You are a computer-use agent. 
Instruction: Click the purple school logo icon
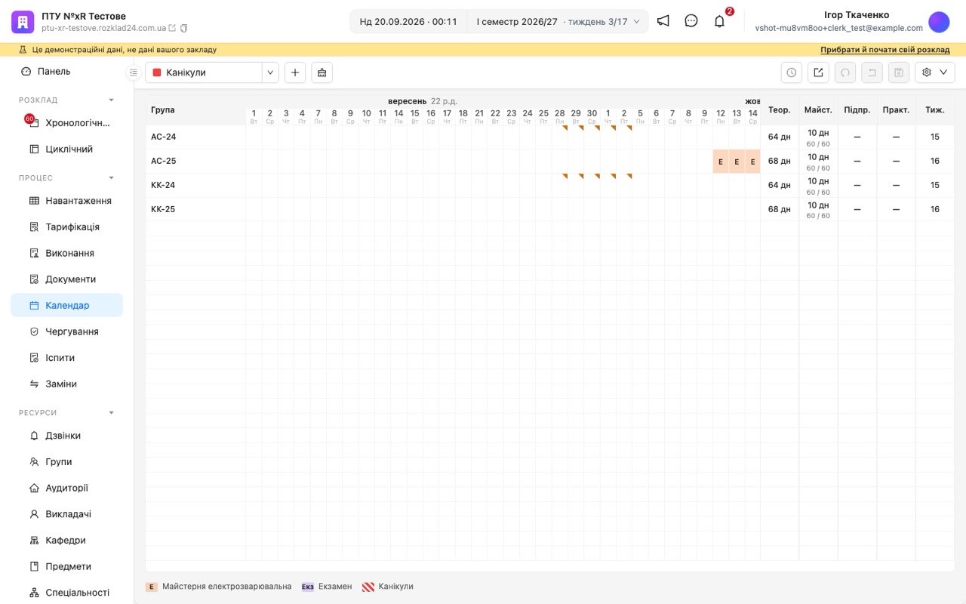click(23, 22)
